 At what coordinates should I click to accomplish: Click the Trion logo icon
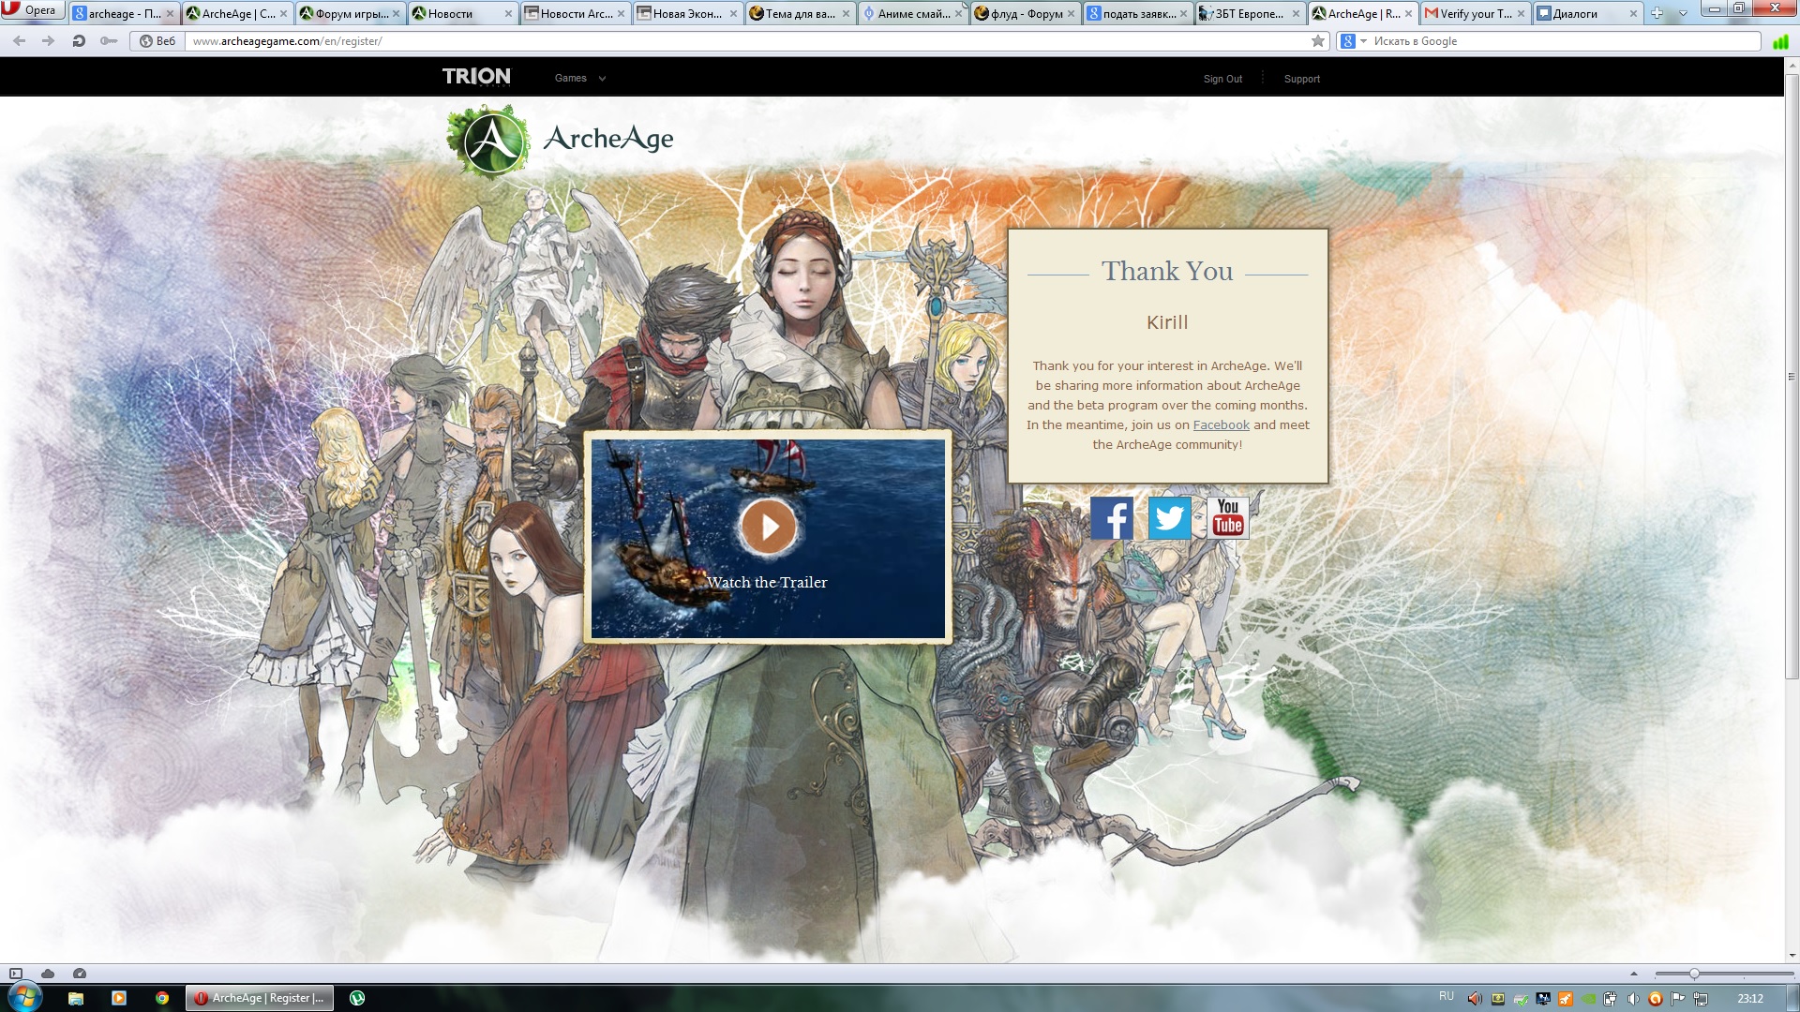(x=477, y=78)
